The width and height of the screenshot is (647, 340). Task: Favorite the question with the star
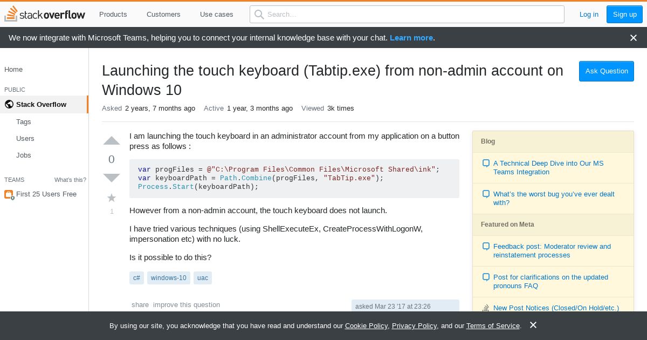click(112, 198)
